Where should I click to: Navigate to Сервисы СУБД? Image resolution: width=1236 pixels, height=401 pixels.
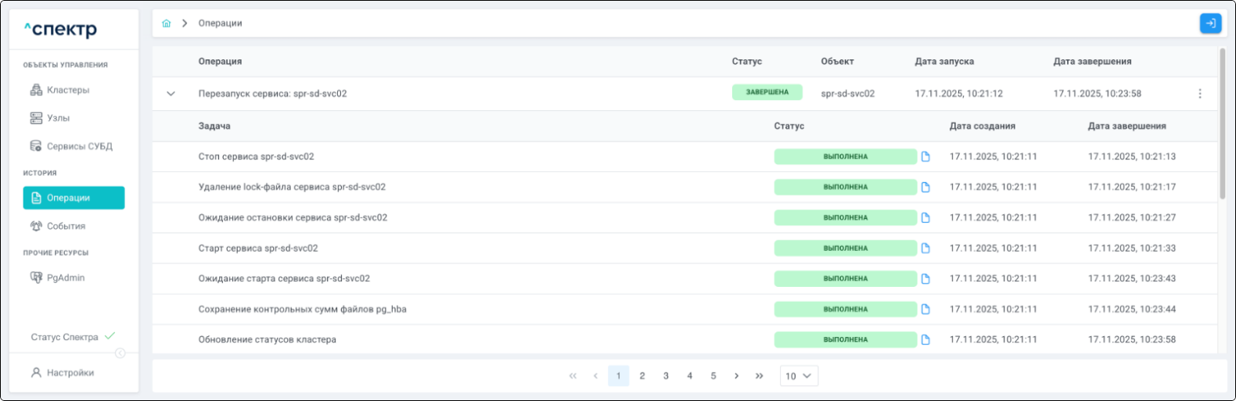pyautogui.click(x=79, y=146)
